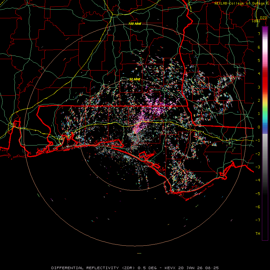
Task: Click the scale value 1
Action: tap(259, 114)
